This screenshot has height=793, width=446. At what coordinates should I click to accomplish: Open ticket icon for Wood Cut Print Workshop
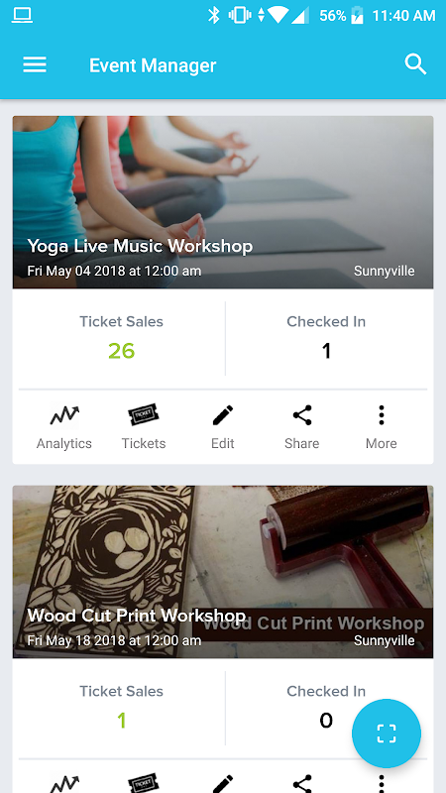144,783
